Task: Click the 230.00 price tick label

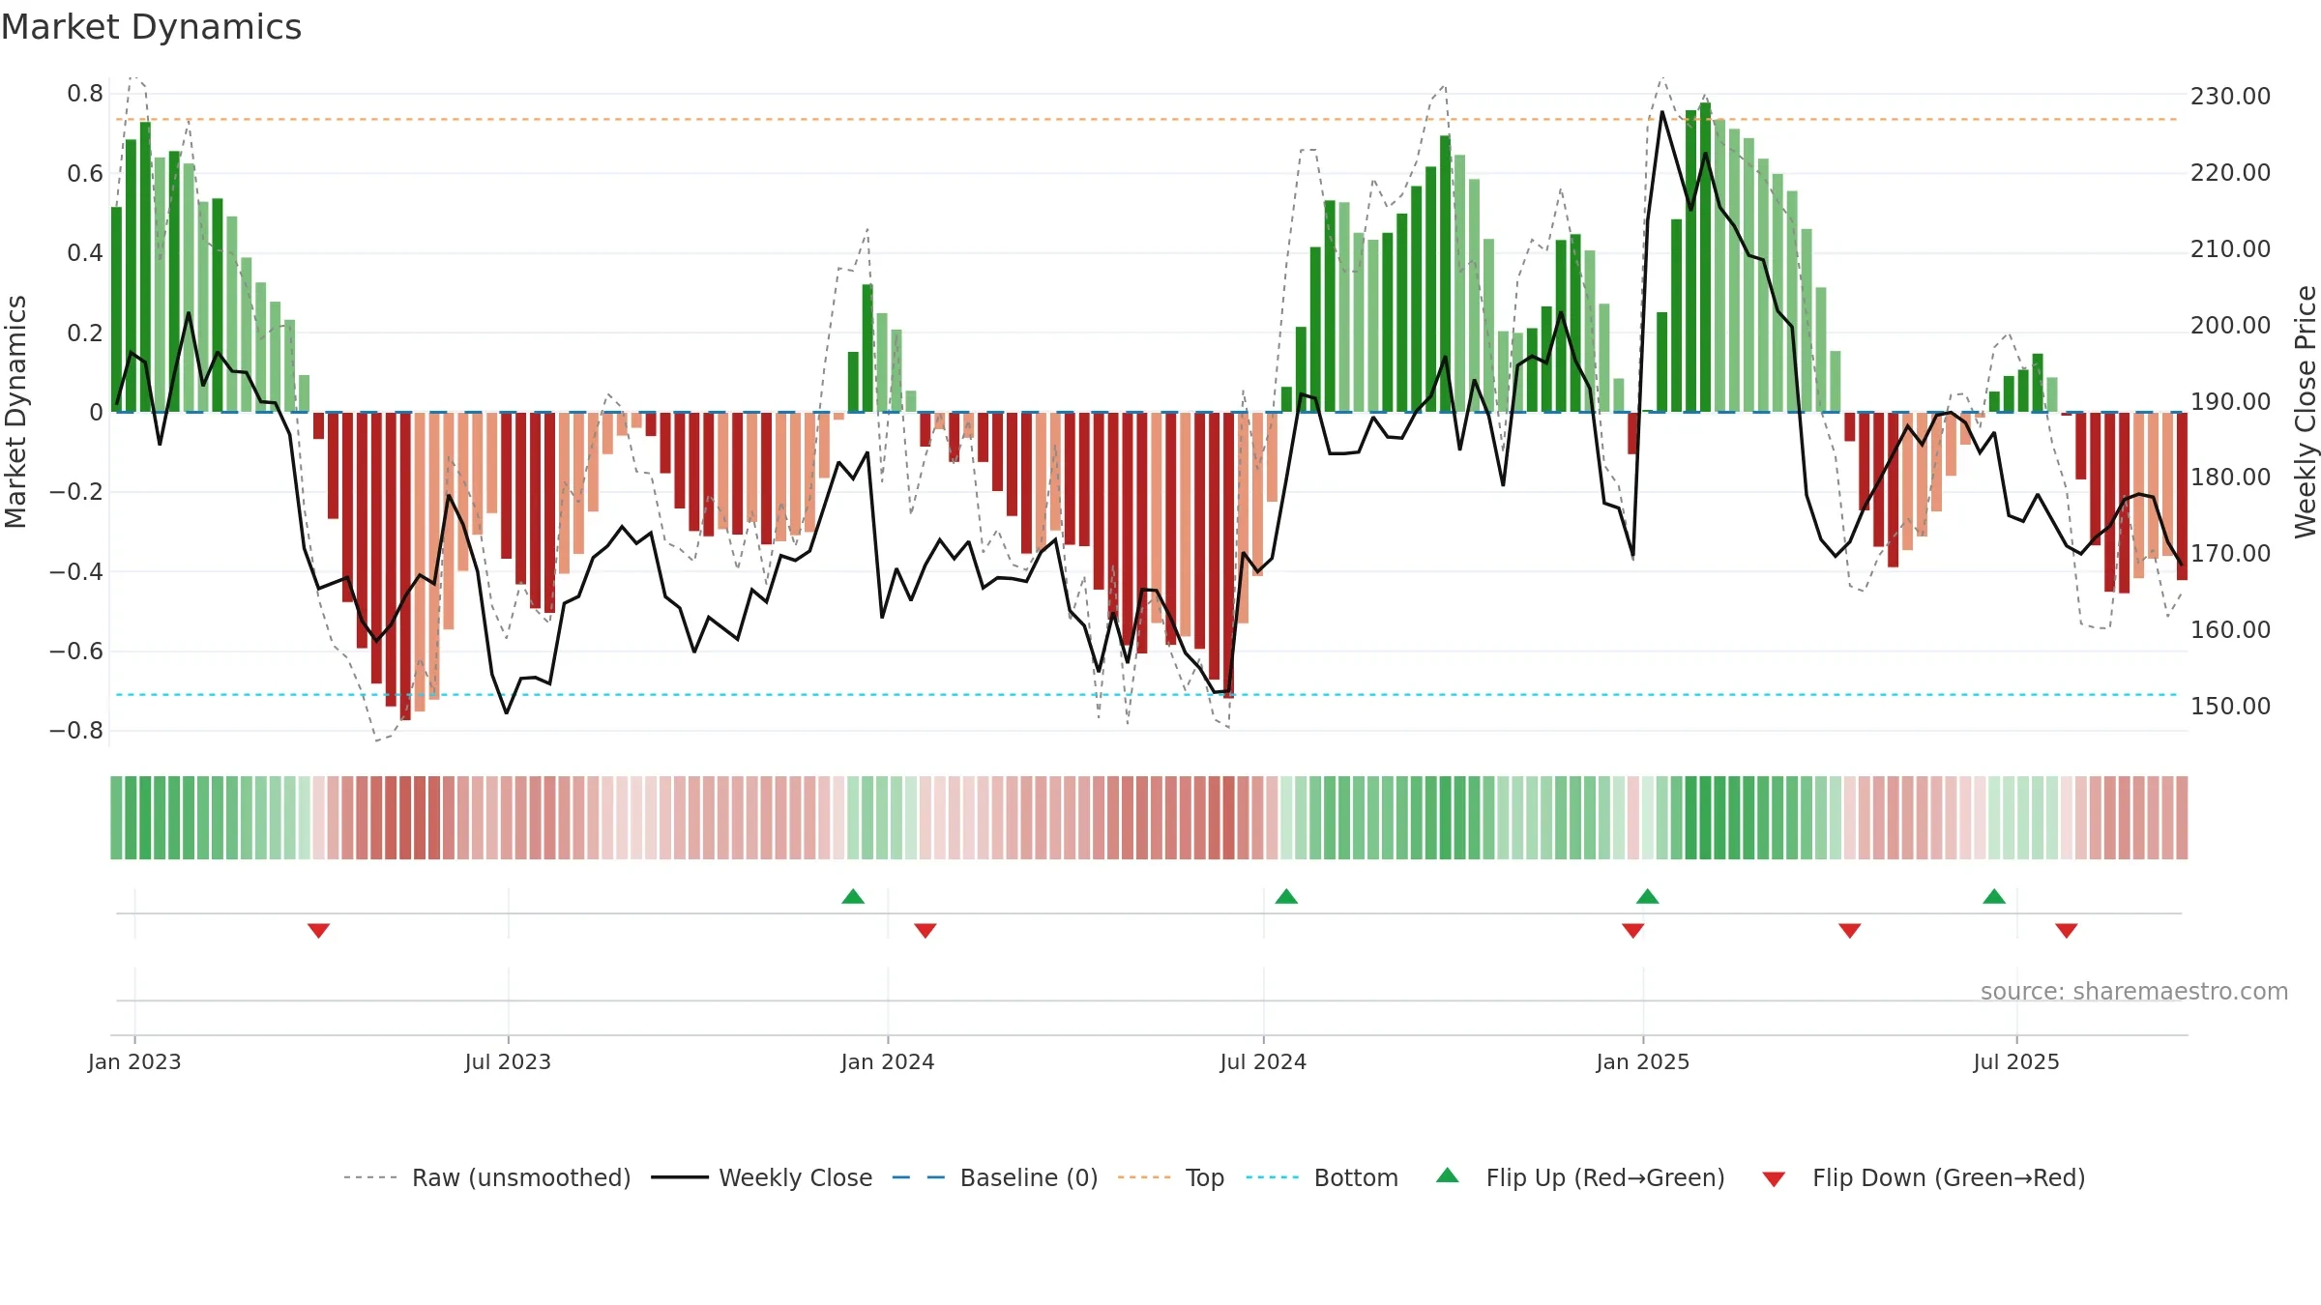Action: [2231, 97]
